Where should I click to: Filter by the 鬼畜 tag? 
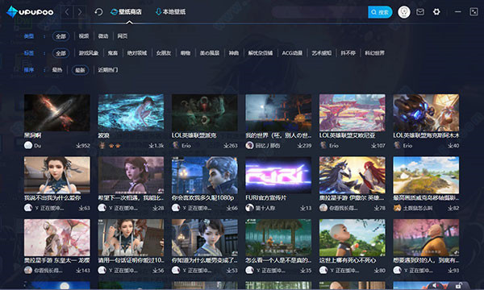[113, 53]
